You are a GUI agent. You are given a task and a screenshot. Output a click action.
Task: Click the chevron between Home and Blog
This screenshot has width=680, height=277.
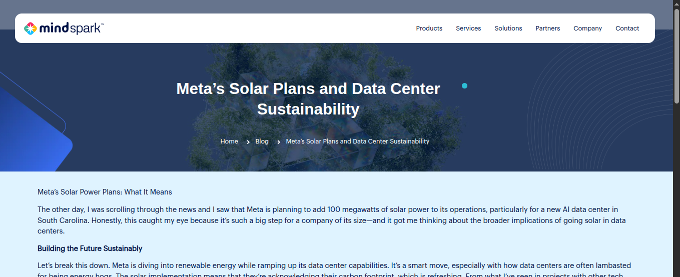click(x=248, y=142)
